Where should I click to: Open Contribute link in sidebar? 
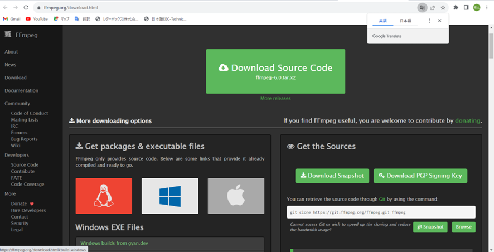coord(23,171)
